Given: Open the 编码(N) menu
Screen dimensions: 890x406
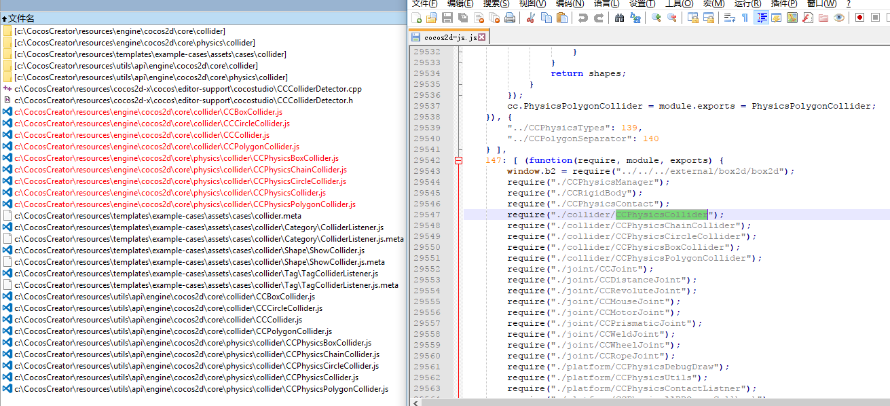Looking at the screenshot, I should pos(570,3).
